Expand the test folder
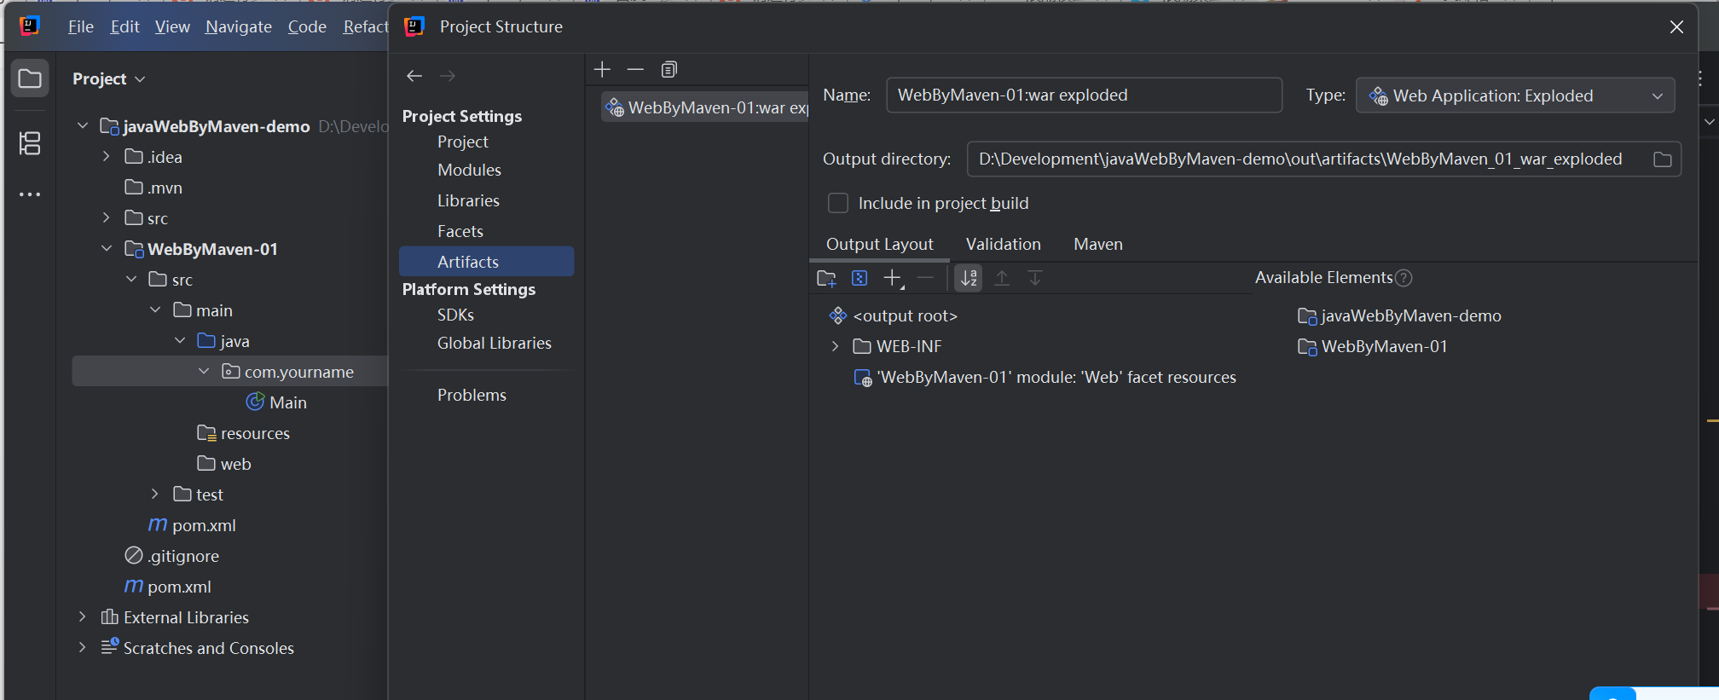Image resolution: width=1719 pixels, height=700 pixels. point(154,494)
